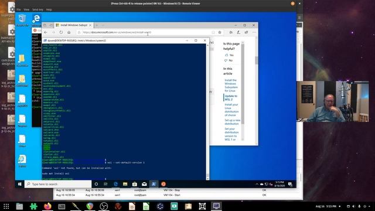Click the Windows taskbar clock showing 5:15 PM
375x211 pixels.
click(279, 184)
